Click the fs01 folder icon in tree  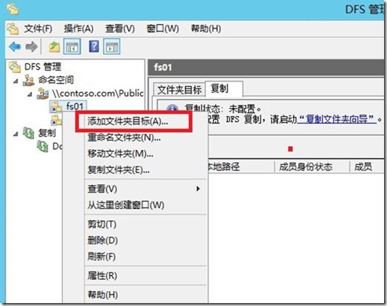coord(56,107)
